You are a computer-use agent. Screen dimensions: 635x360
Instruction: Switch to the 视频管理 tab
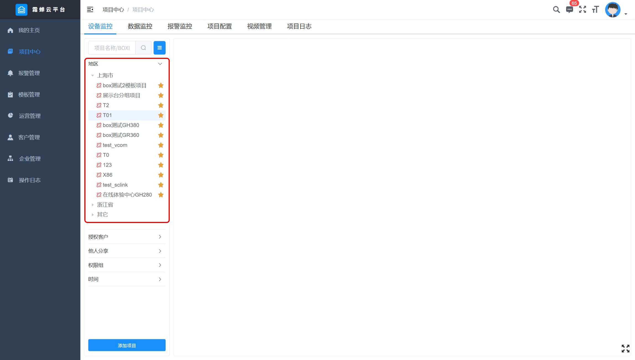tap(260, 26)
